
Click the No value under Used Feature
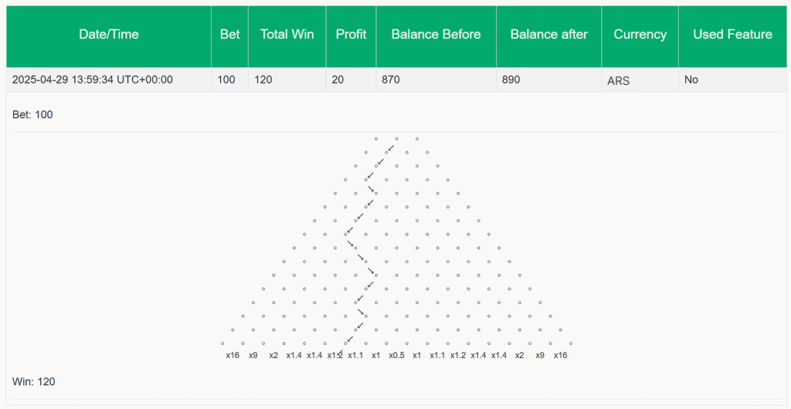(691, 79)
